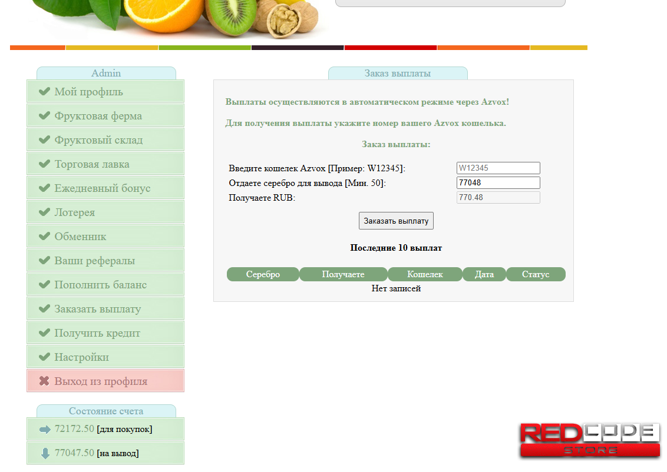Click the search bar at the top
Image resolution: width=667 pixels, height=472 pixels.
(x=450, y=3)
